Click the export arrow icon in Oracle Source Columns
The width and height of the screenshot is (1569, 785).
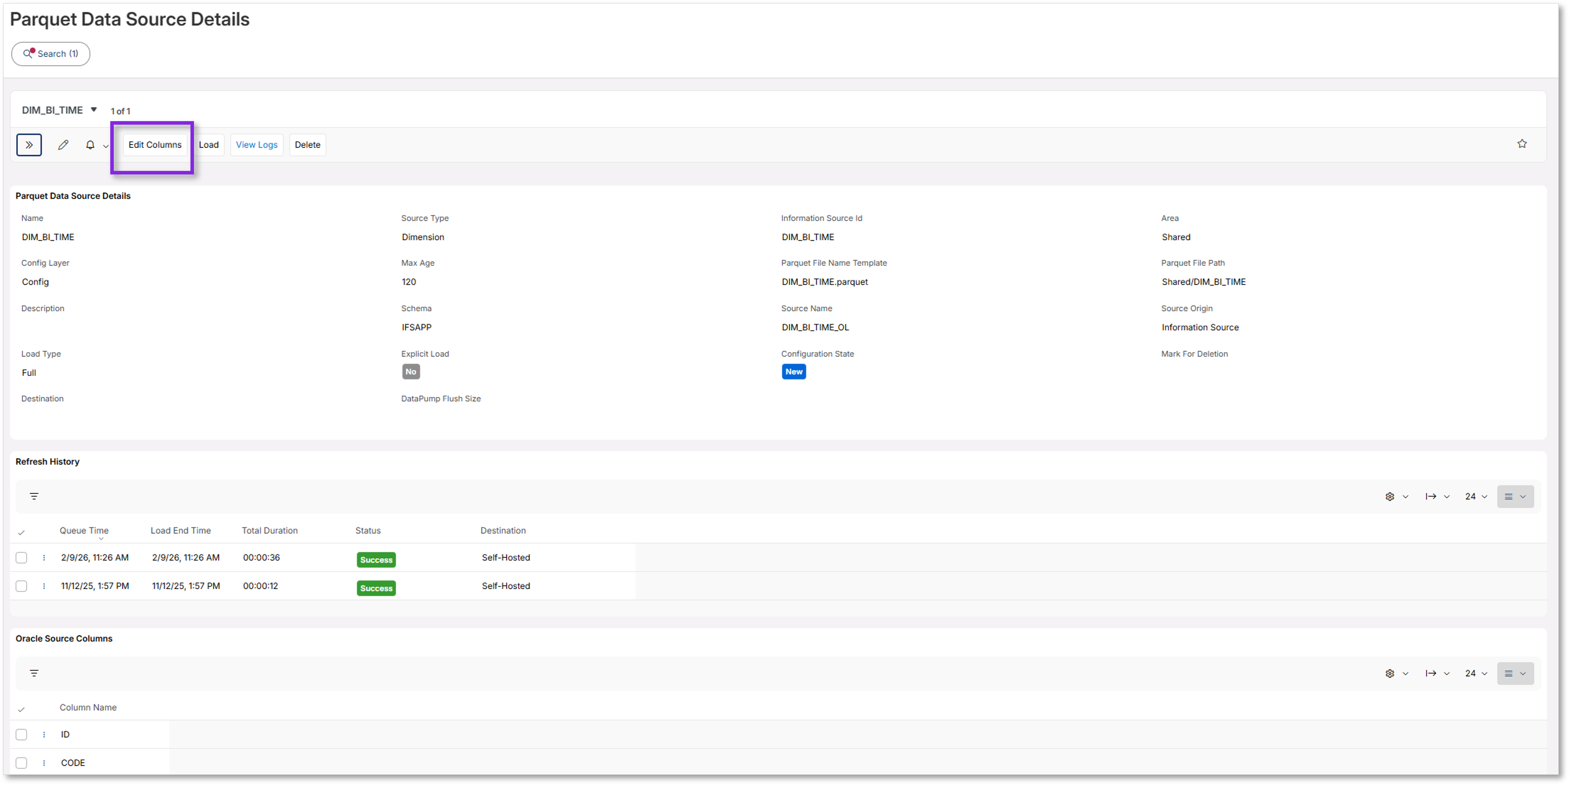[x=1431, y=674]
